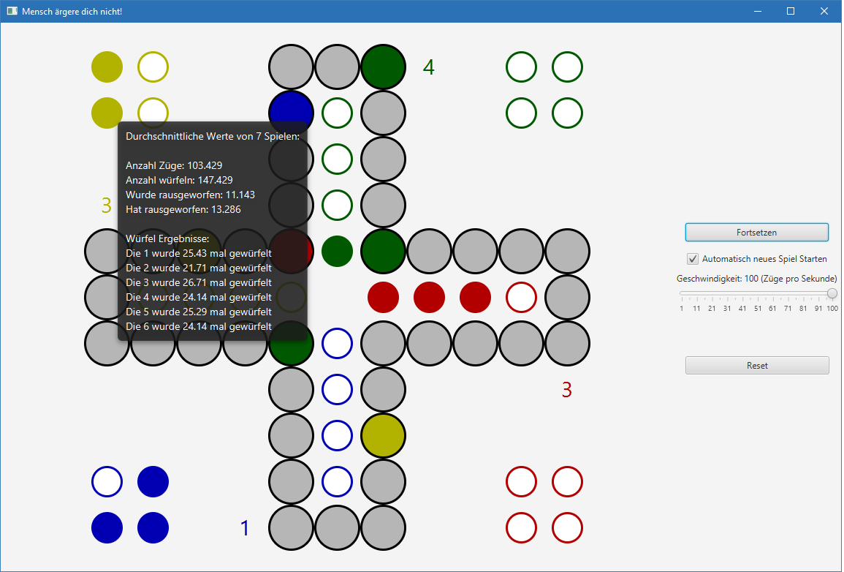The image size is (844, 572).
Task: Click green goal circle beside the blue piece
Action: [337, 113]
